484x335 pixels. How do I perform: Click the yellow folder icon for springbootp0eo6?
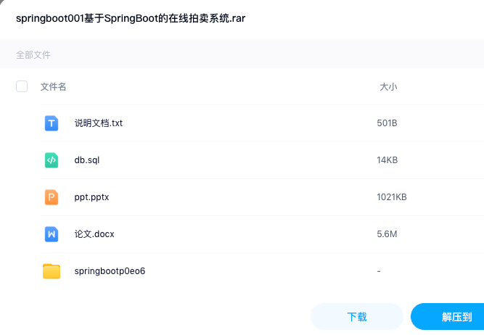tap(52, 271)
